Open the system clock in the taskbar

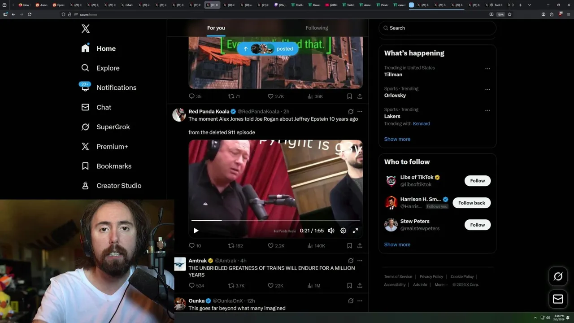tap(558, 318)
